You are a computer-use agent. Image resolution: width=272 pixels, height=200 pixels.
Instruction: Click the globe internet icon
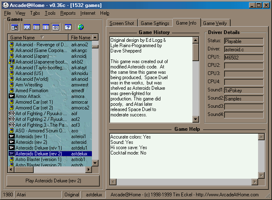point(81,27)
